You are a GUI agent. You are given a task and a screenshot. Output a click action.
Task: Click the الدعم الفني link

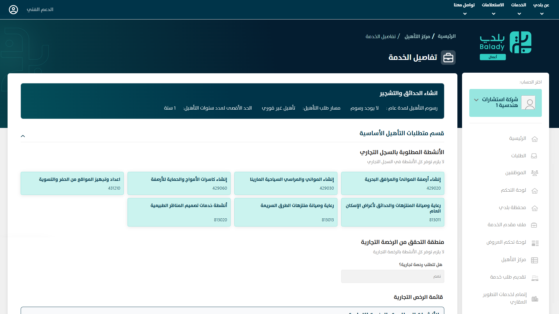40,10
